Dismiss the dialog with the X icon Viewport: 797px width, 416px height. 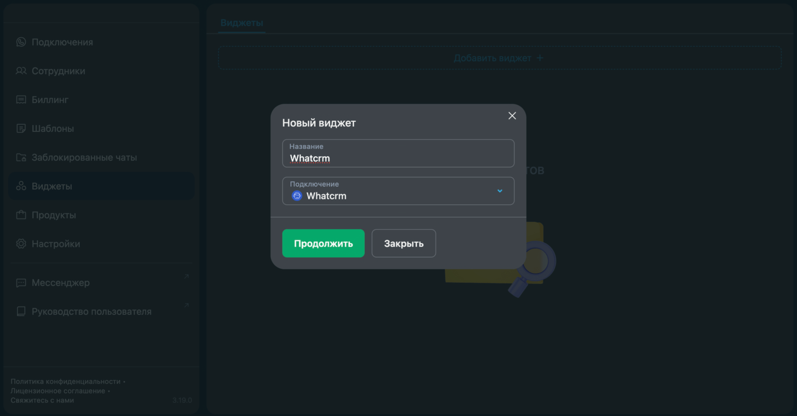[x=512, y=116]
